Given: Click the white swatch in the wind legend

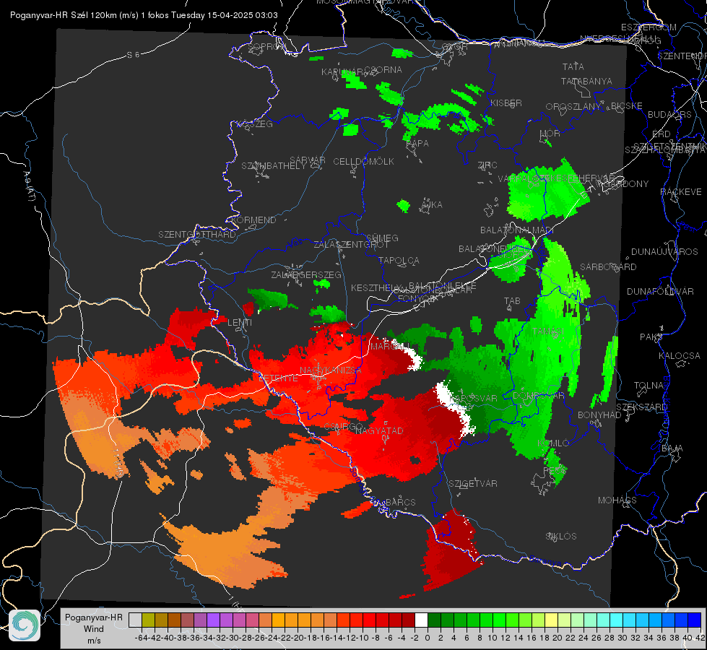Looking at the screenshot, I should click(x=421, y=620).
